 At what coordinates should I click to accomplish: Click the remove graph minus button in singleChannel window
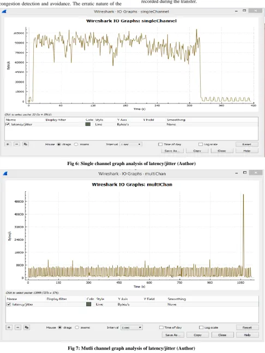(17, 144)
